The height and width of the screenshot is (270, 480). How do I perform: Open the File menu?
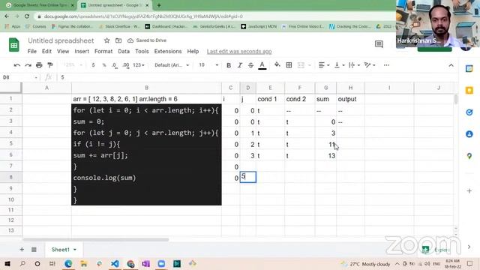(x=31, y=52)
